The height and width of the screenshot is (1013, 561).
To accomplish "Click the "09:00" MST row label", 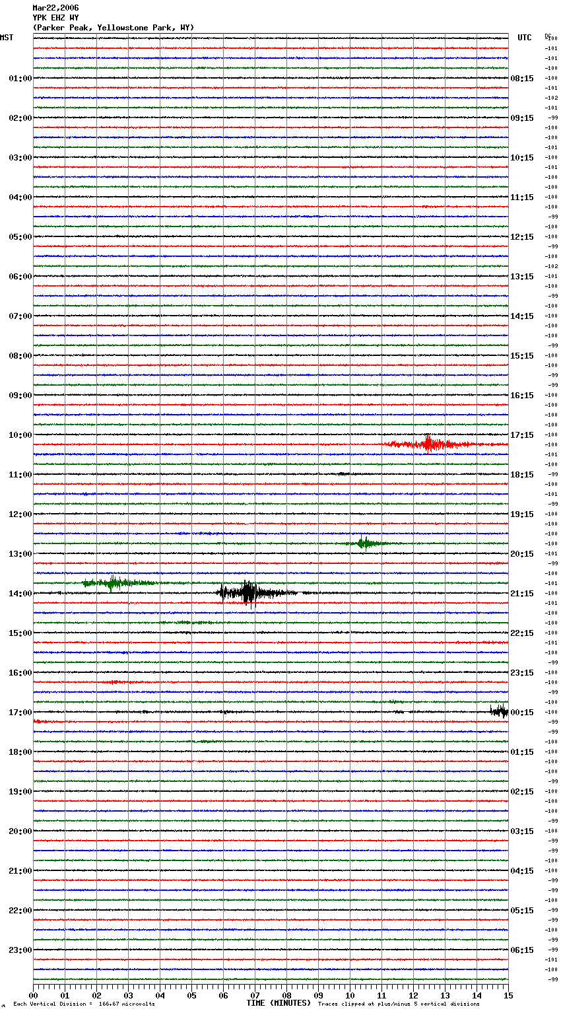I will pyautogui.click(x=20, y=396).
